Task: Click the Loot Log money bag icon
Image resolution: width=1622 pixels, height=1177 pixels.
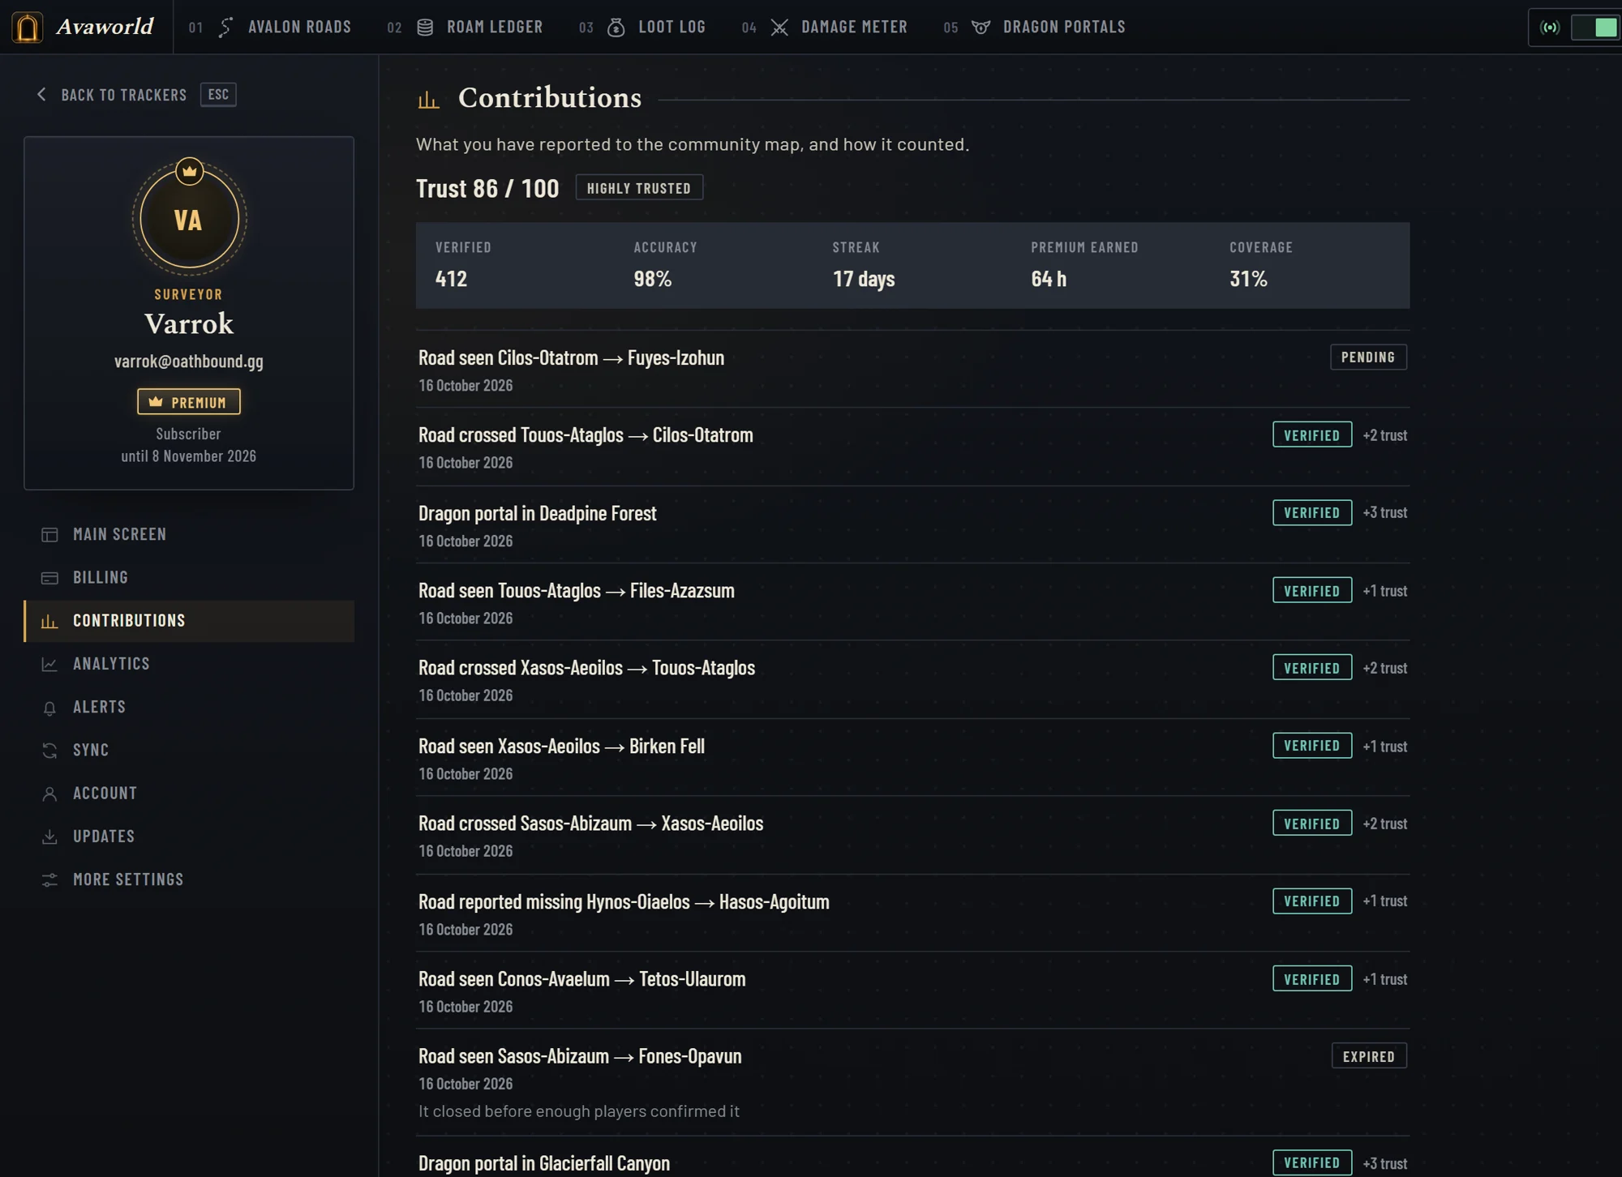Action: coord(616,27)
